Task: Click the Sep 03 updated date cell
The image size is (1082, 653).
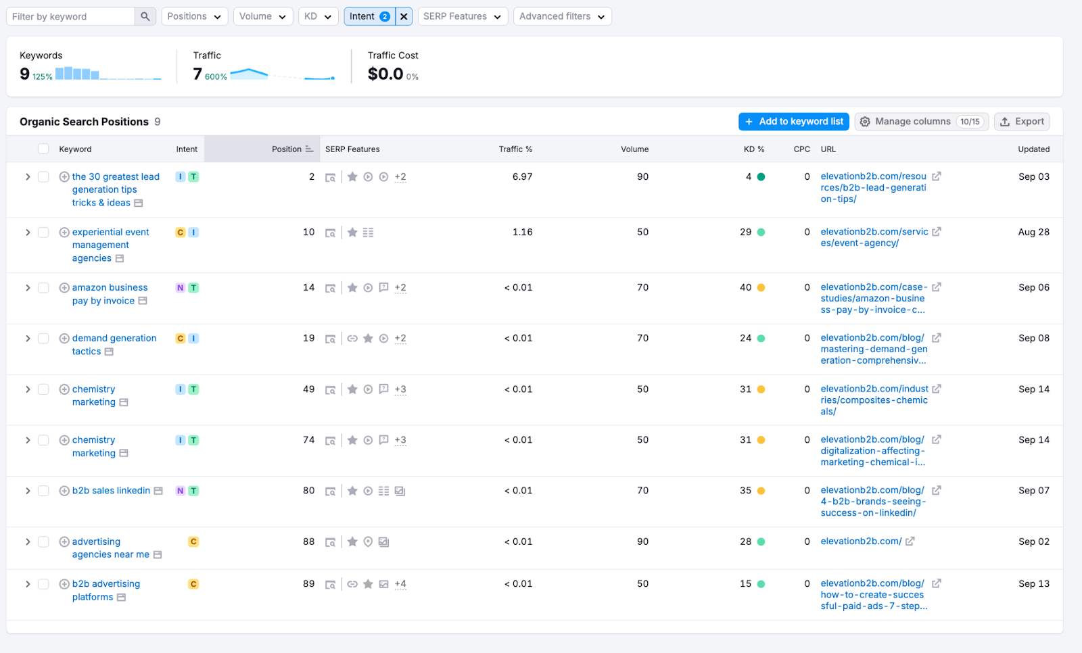Action: point(1034,176)
